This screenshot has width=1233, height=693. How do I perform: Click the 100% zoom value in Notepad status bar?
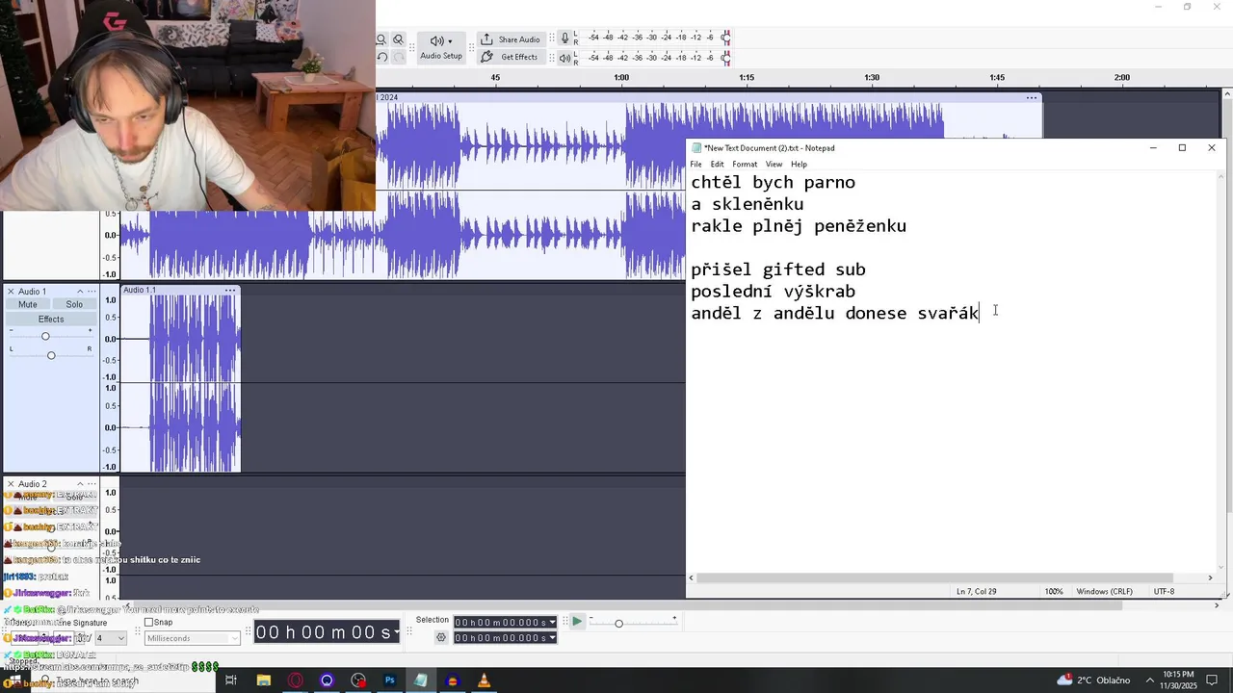1054,591
